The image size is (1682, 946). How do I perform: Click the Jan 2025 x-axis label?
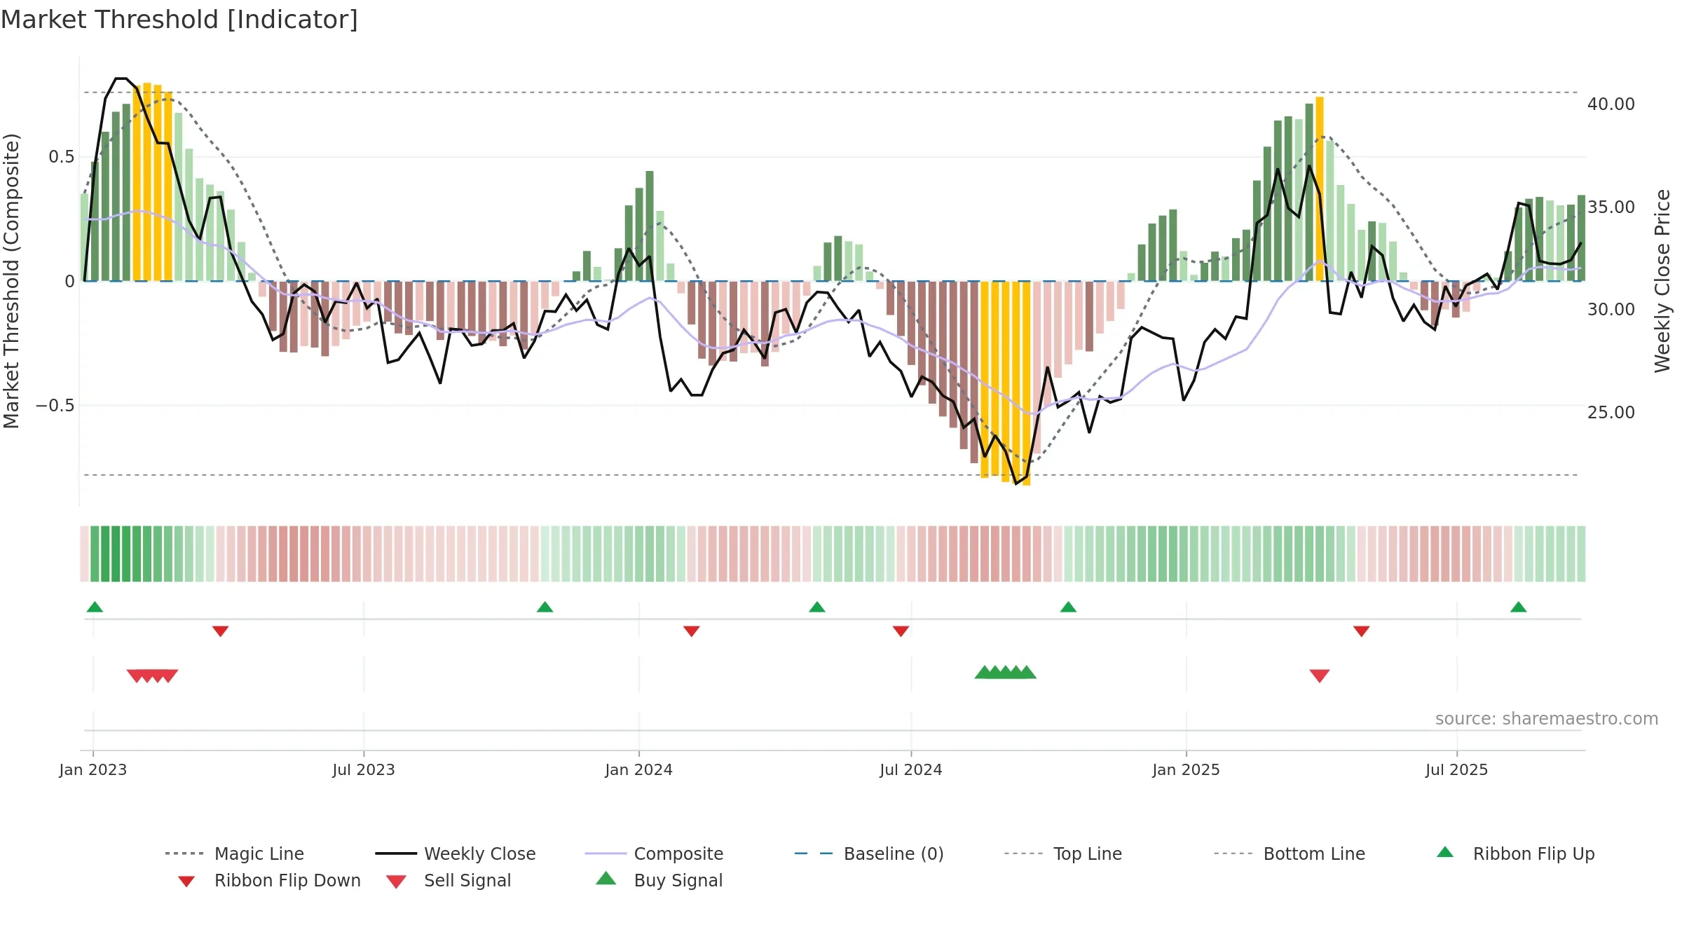click(1186, 770)
